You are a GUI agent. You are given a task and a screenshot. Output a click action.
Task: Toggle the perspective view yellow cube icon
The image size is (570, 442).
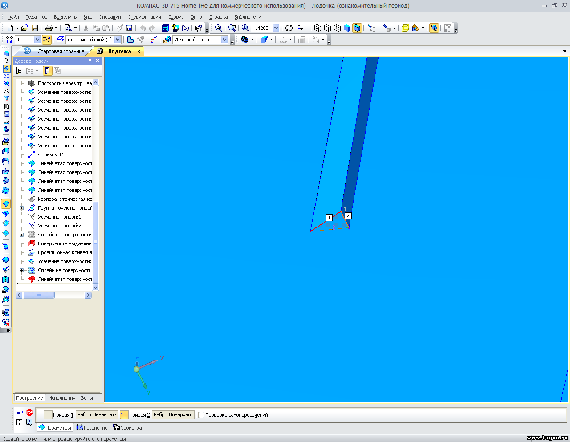(x=405, y=28)
